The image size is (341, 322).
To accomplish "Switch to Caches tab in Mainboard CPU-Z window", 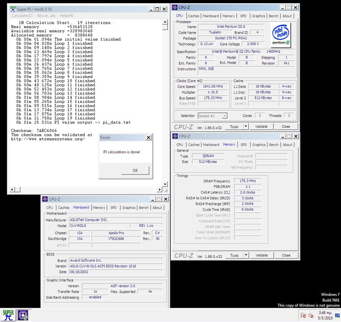I will [x=63, y=208].
